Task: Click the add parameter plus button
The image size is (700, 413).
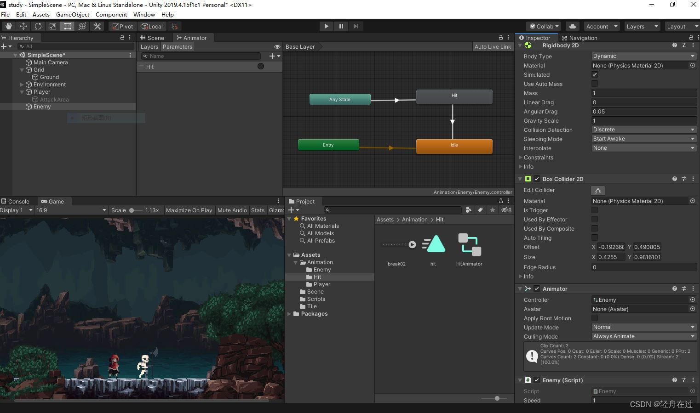Action: tap(275, 56)
